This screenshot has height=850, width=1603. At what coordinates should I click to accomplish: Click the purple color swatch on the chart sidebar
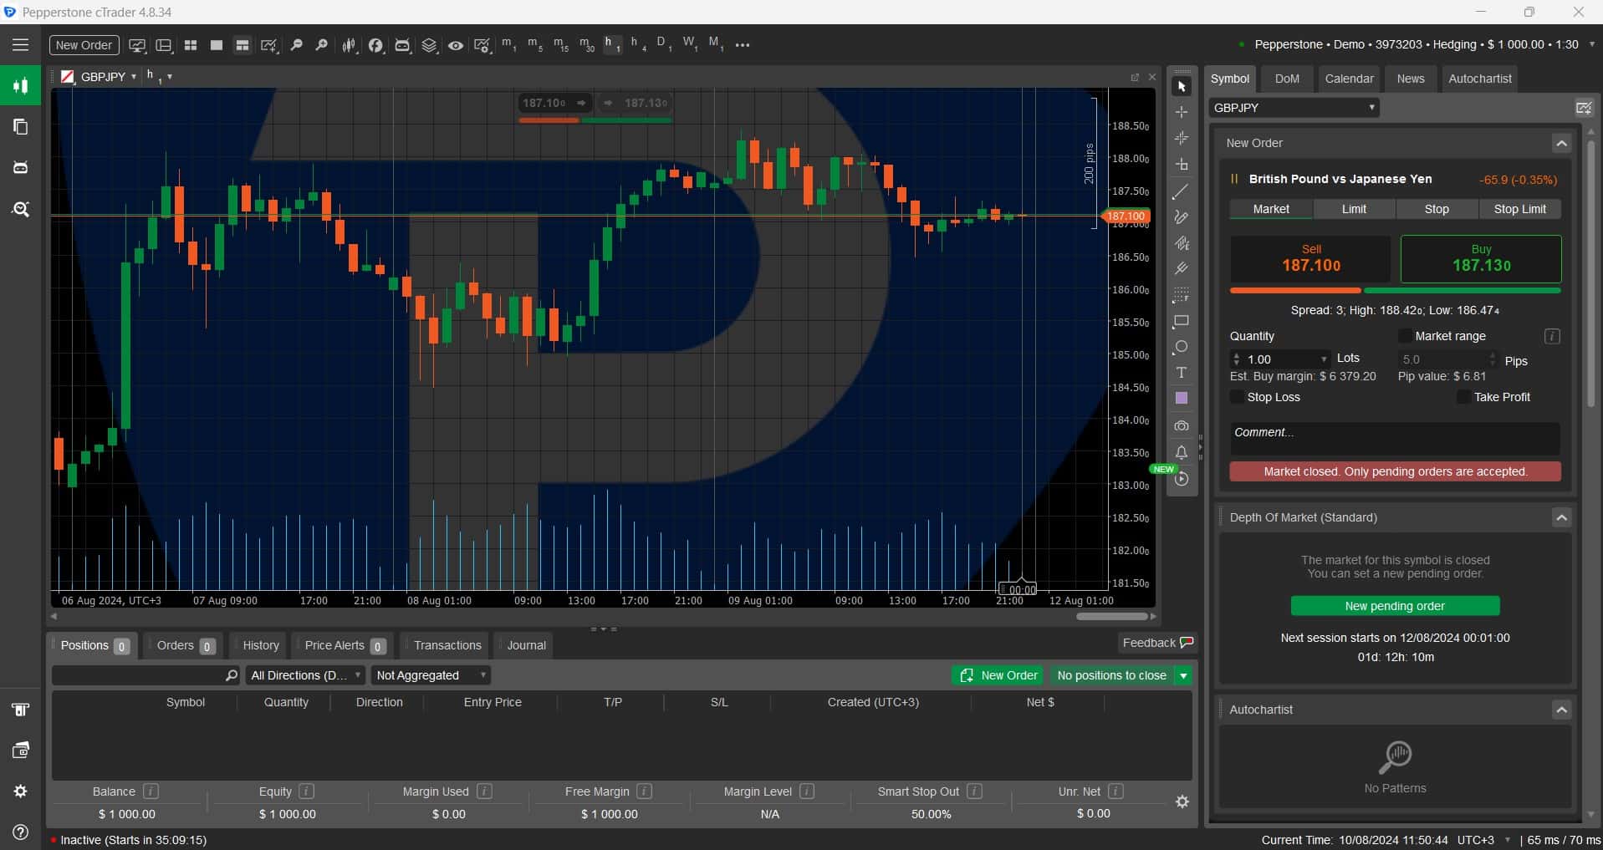point(1182,398)
